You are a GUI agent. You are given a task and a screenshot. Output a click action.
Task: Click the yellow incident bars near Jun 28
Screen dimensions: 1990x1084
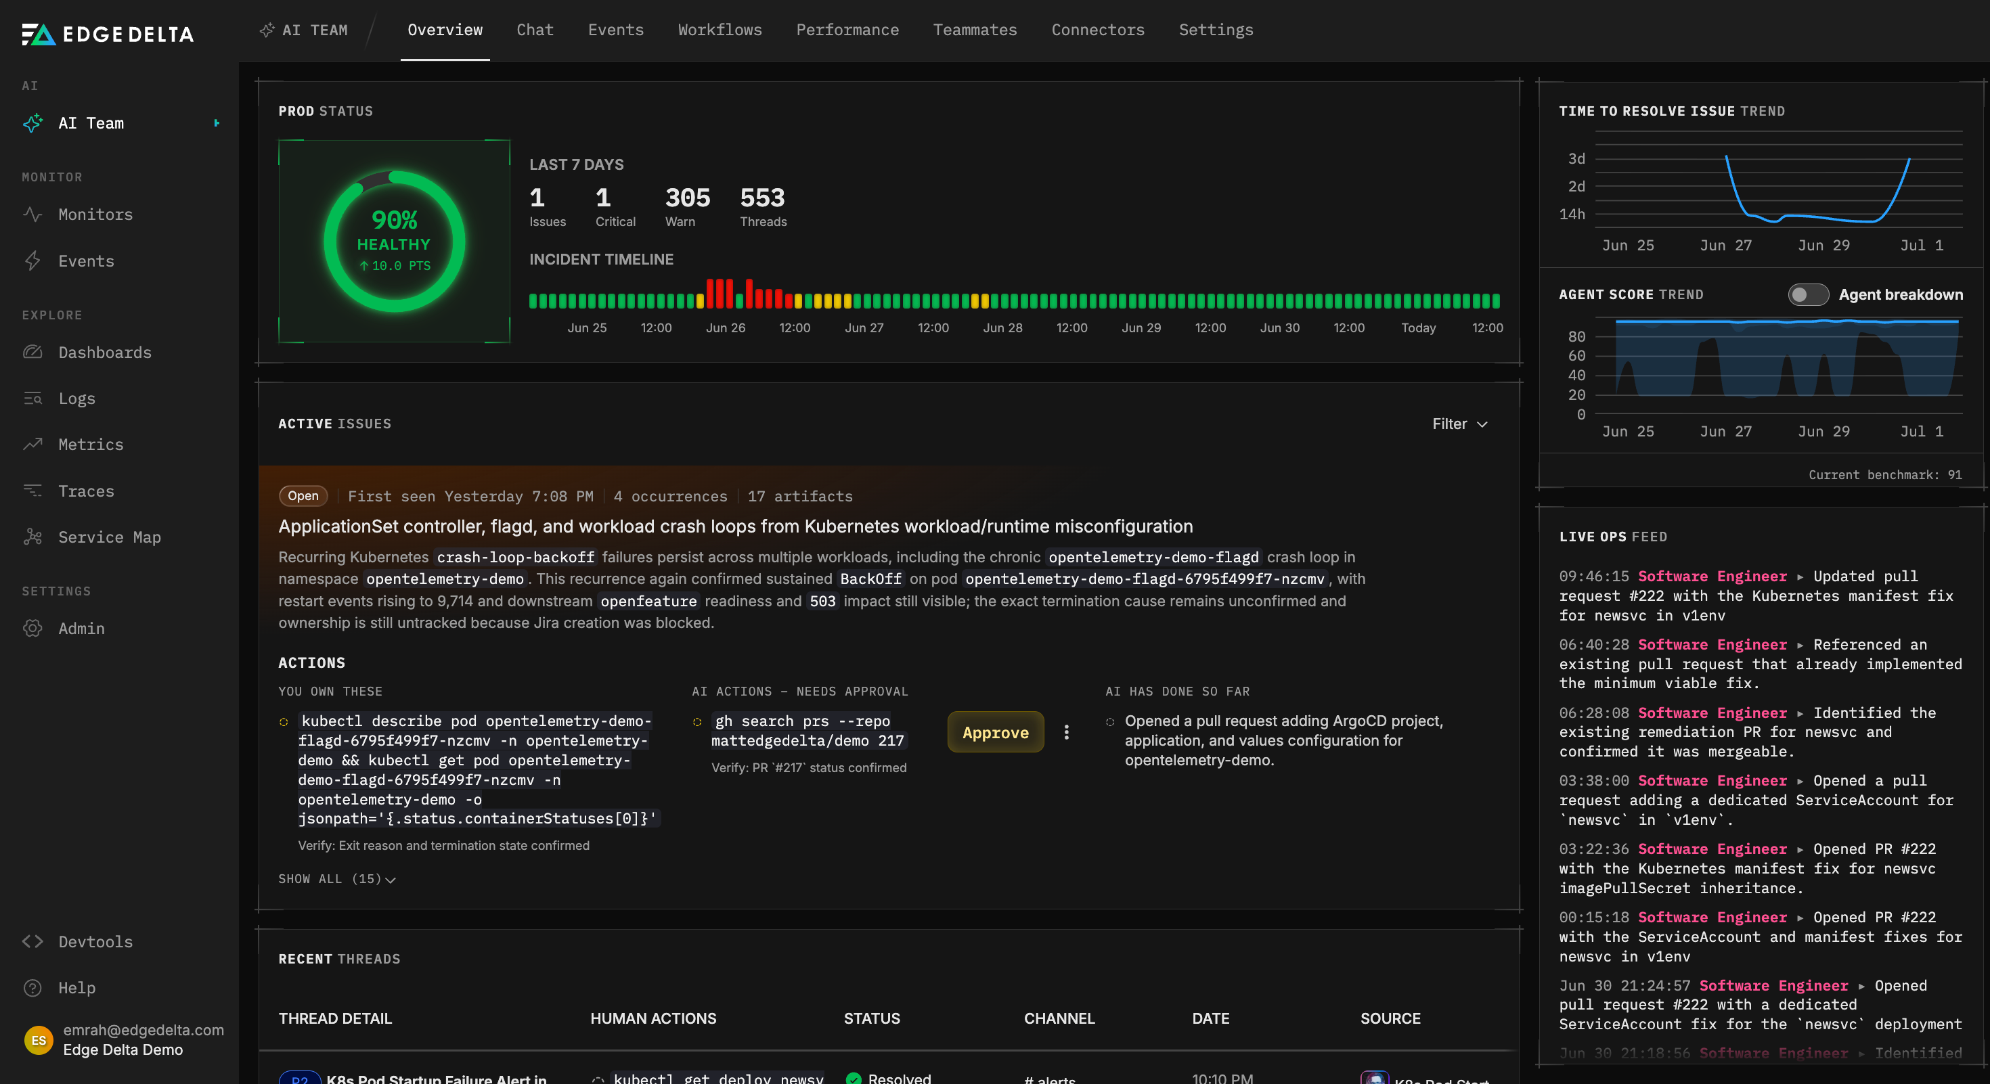click(979, 301)
